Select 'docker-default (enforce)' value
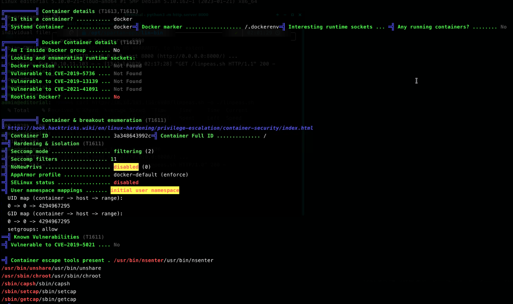 pyautogui.click(x=151, y=175)
